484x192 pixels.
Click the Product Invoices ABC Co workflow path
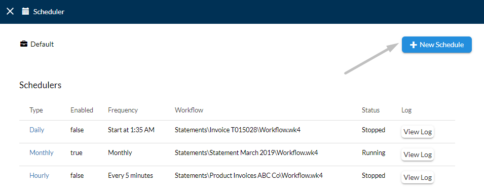(x=249, y=176)
